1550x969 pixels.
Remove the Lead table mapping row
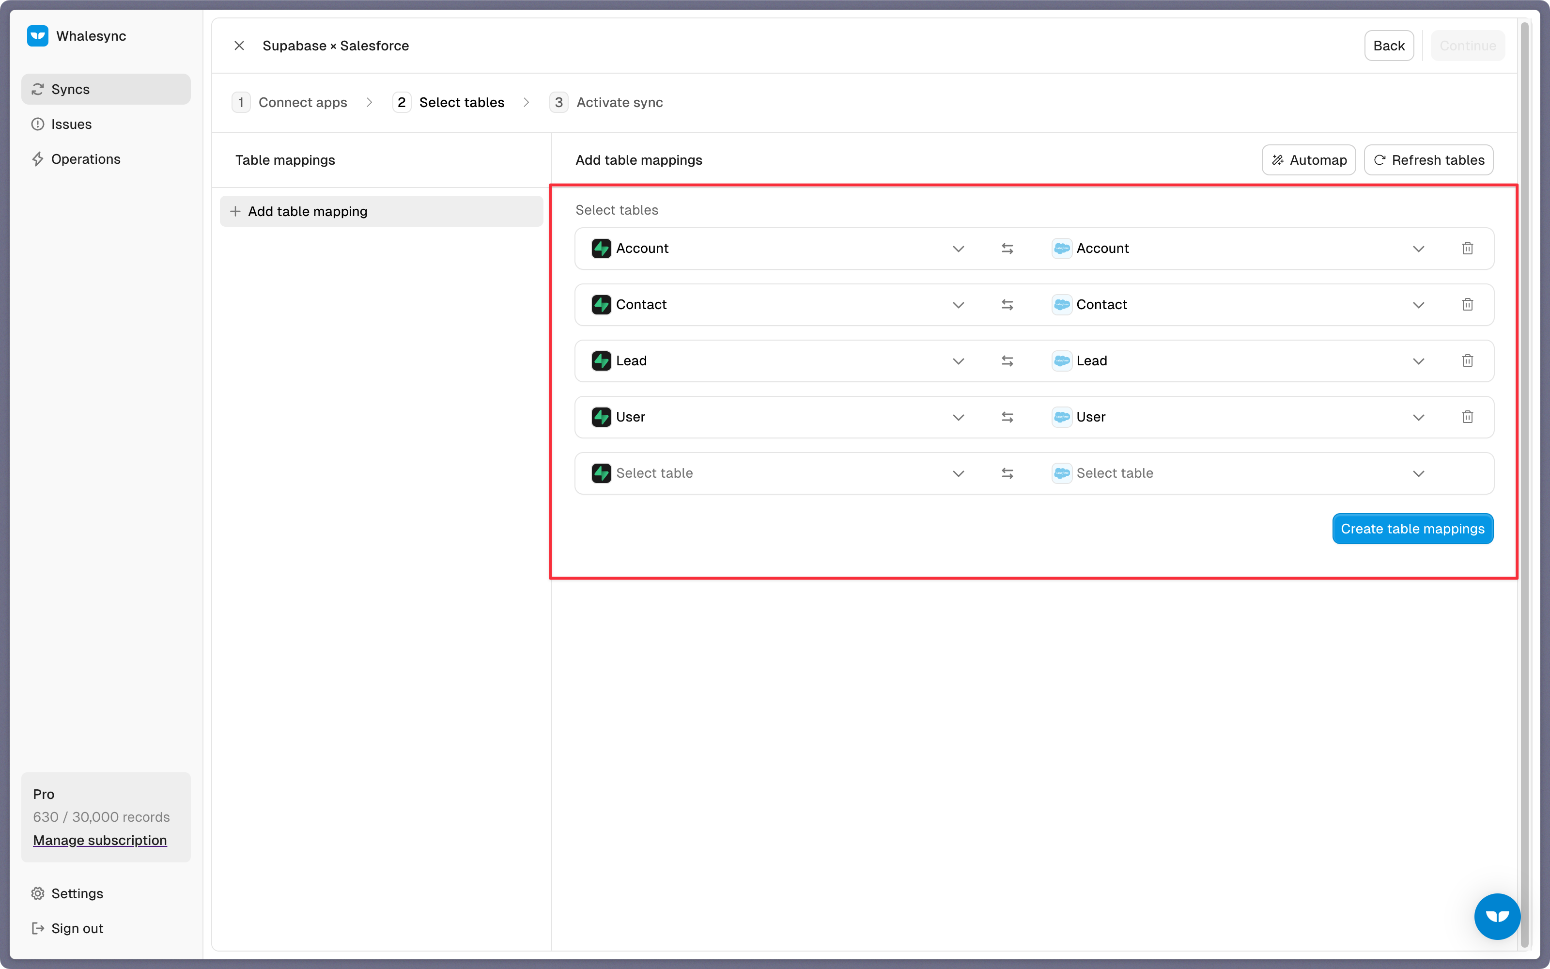pos(1467,361)
